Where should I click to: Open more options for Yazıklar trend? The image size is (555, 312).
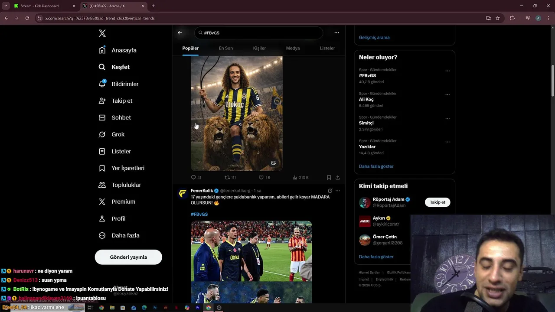click(447, 142)
